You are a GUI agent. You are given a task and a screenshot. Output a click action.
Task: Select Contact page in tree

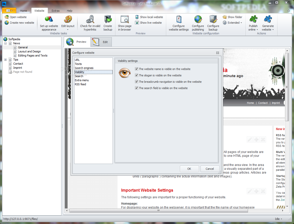tap(18, 64)
